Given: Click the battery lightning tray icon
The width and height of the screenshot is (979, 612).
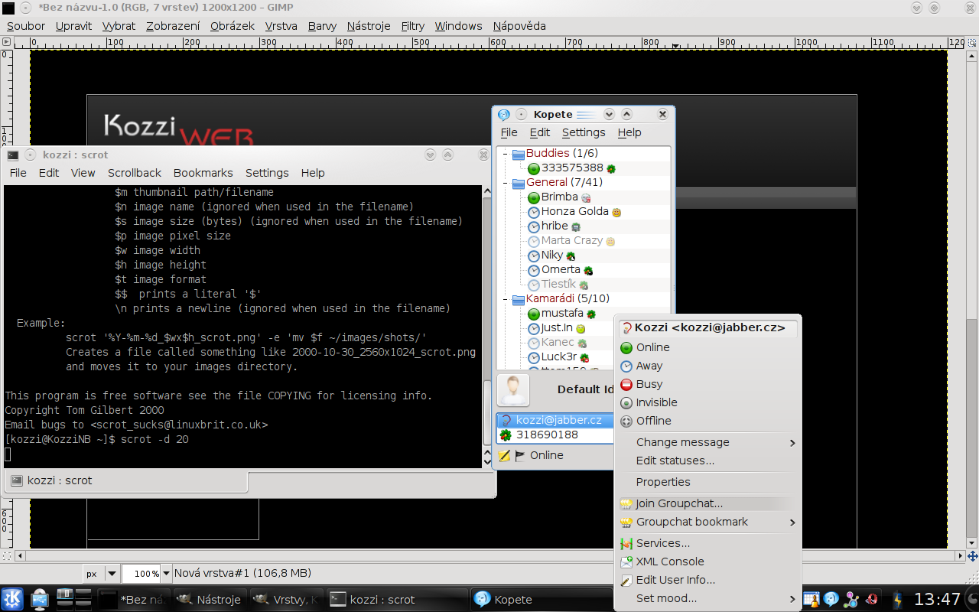Looking at the screenshot, I should point(897,599).
